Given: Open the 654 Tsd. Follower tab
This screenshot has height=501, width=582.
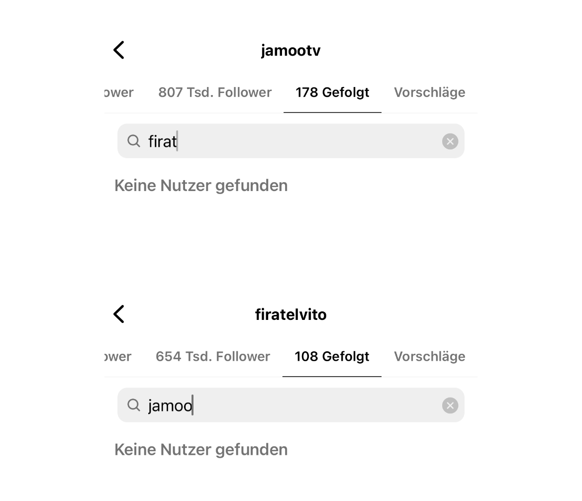Looking at the screenshot, I should tap(213, 357).
